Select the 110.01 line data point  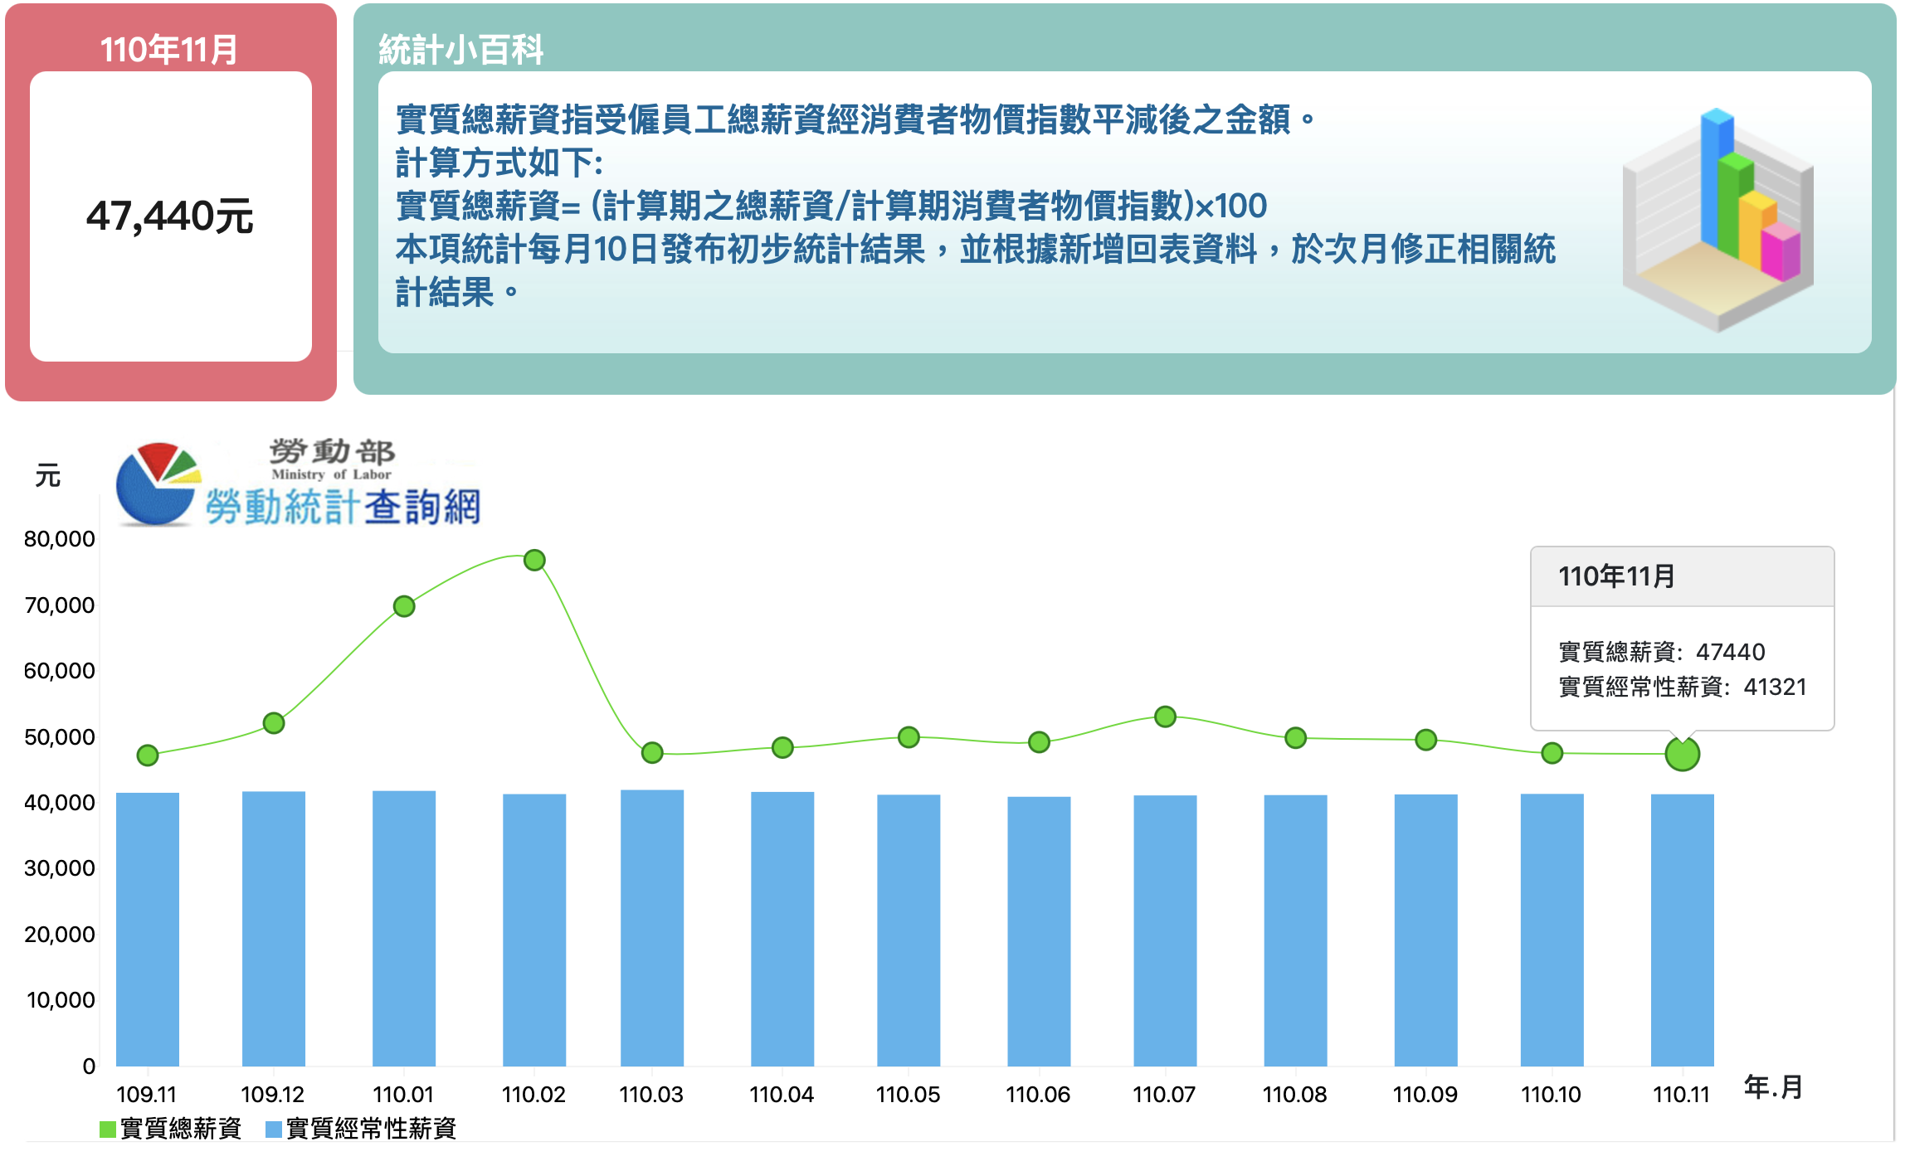[x=404, y=606]
